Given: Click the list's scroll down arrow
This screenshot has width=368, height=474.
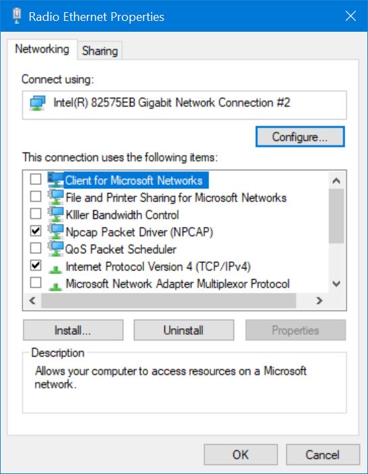Looking at the screenshot, I should pos(336,284).
